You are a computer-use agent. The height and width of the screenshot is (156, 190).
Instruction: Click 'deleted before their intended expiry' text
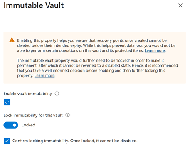tap(49, 45)
